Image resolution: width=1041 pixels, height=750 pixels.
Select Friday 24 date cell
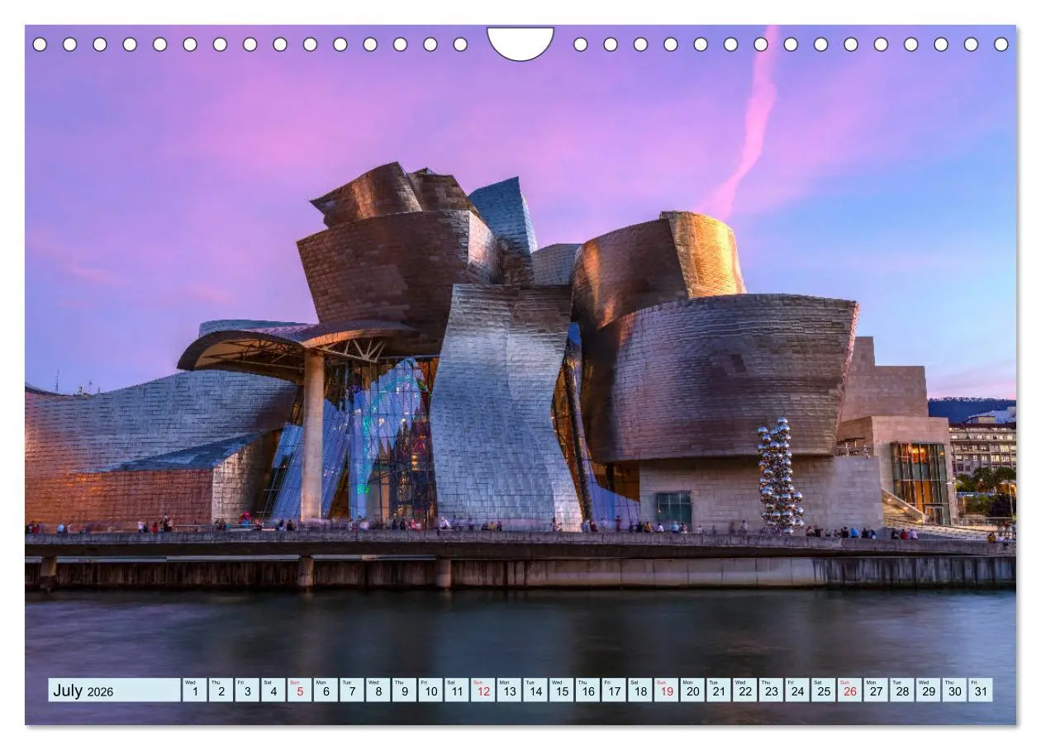pyautogui.click(x=796, y=690)
